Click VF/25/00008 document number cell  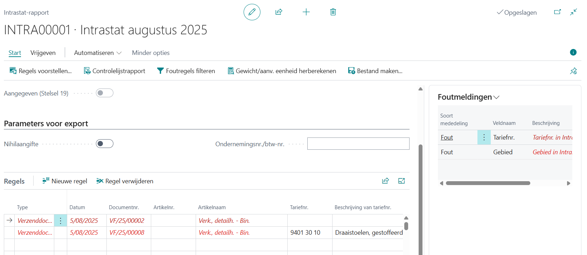129,233
